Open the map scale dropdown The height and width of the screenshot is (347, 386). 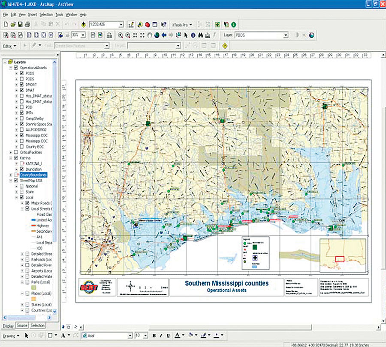[121, 25]
